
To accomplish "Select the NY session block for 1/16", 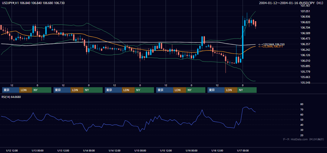I will point(247,90).
